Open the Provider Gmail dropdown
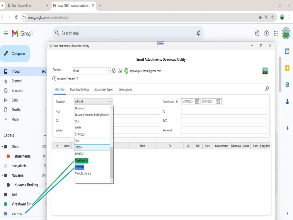Viewport: 293px width, 220px height. point(91,71)
